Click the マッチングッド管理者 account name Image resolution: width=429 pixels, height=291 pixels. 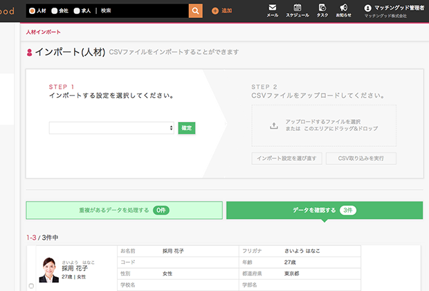pyautogui.click(x=399, y=8)
